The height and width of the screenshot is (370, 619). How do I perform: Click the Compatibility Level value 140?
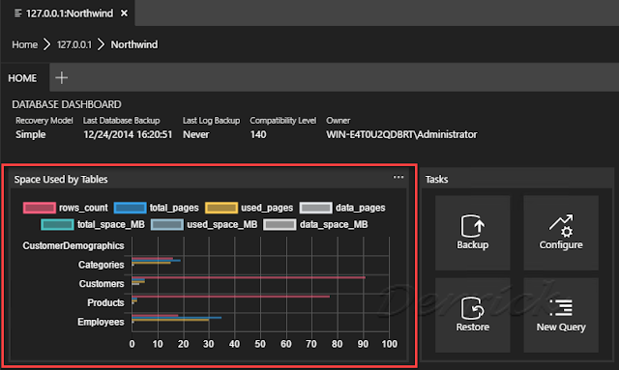pyautogui.click(x=258, y=134)
